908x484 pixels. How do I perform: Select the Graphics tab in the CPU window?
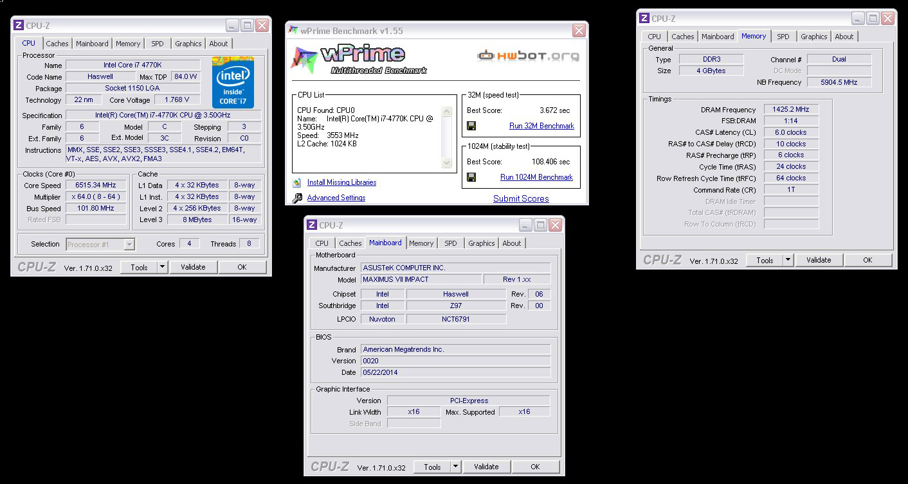(188, 44)
